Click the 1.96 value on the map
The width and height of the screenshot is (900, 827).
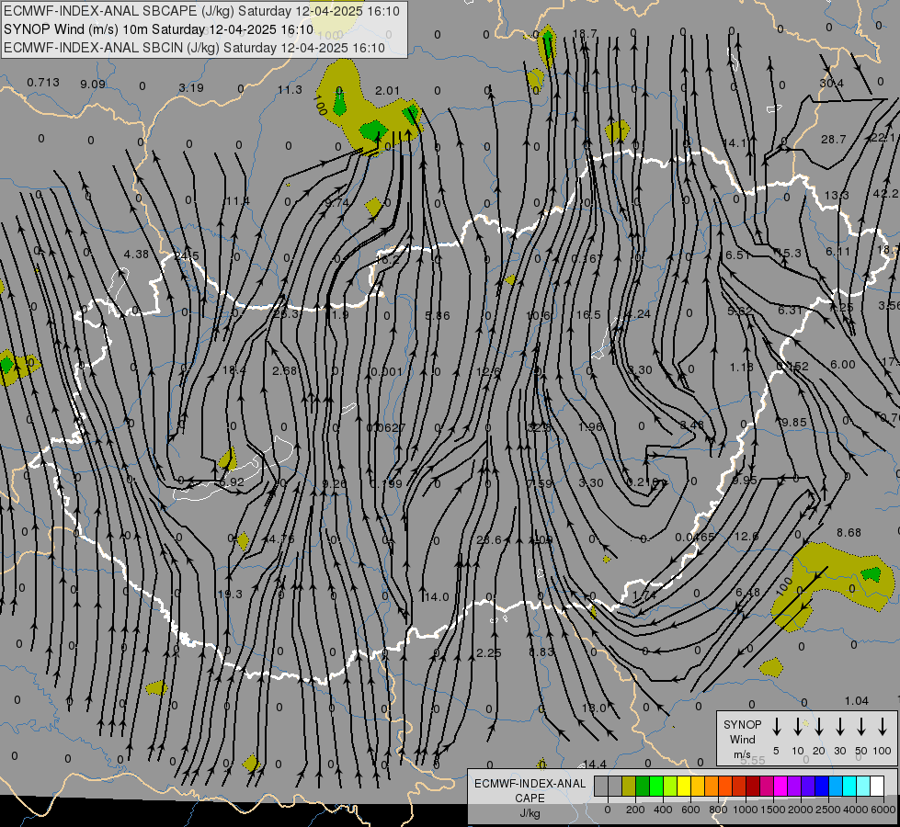tap(590, 427)
